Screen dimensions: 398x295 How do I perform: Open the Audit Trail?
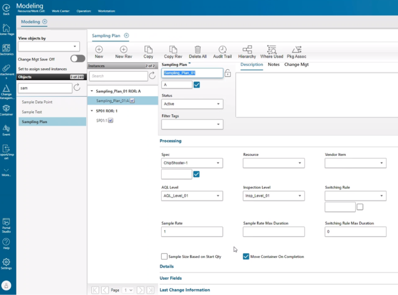click(222, 51)
